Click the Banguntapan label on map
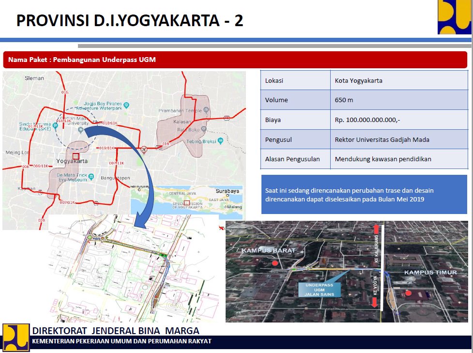Viewport: 473px width, 353px height. coord(115,178)
